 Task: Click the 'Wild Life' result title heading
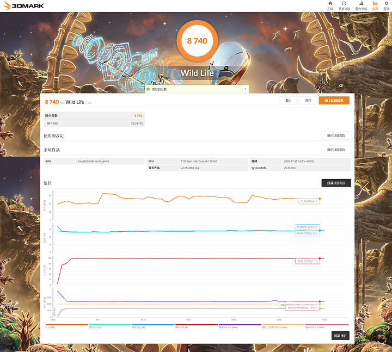pyautogui.click(x=75, y=102)
